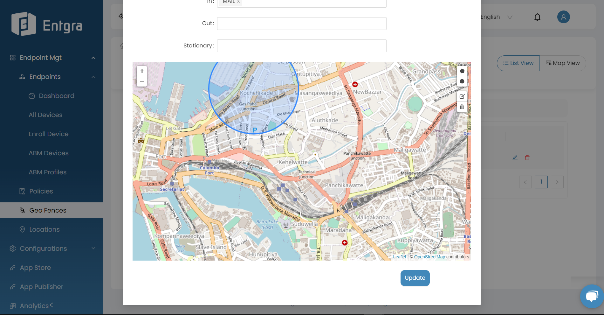Viewport: 604px width, 315px height.
Task: Click the Endpoint Mgt grid icon
Action: point(13,58)
